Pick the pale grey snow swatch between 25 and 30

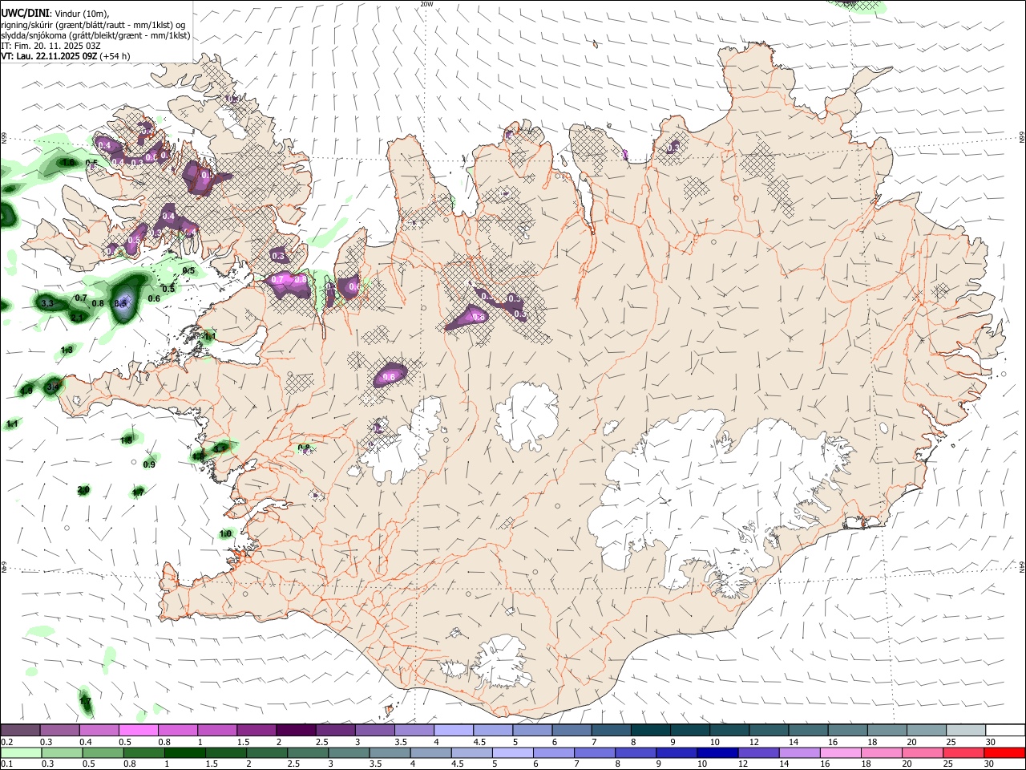pos(966,731)
